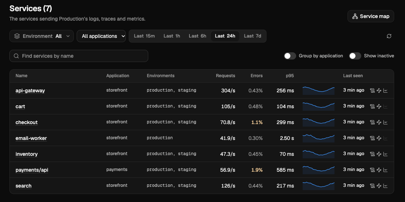Open logs for payments/api service
This screenshot has width=405, height=202.
pyautogui.click(x=372, y=170)
